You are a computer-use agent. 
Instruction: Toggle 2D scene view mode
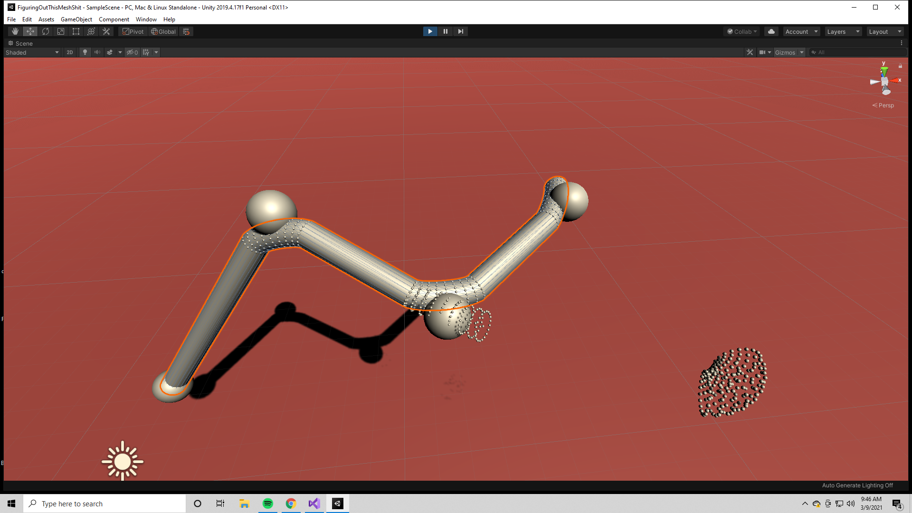pyautogui.click(x=70, y=52)
